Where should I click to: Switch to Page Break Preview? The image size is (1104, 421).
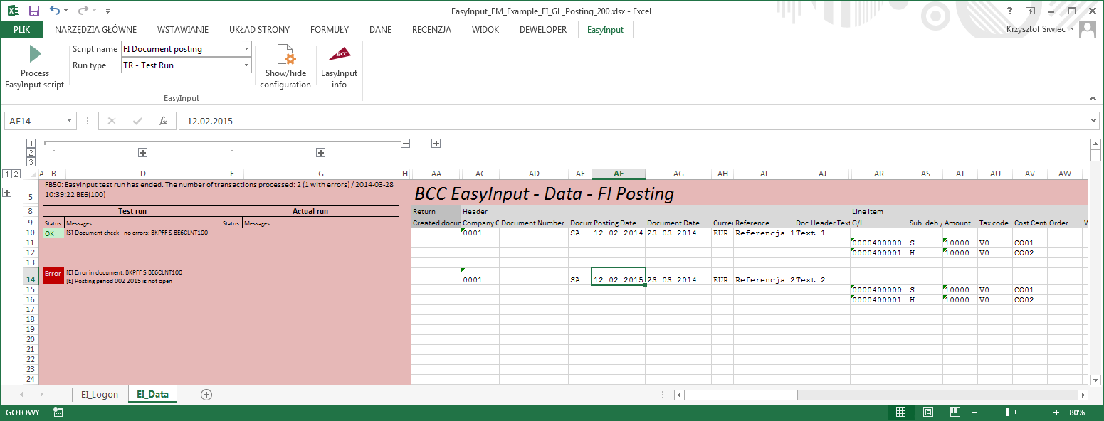tap(955, 412)
